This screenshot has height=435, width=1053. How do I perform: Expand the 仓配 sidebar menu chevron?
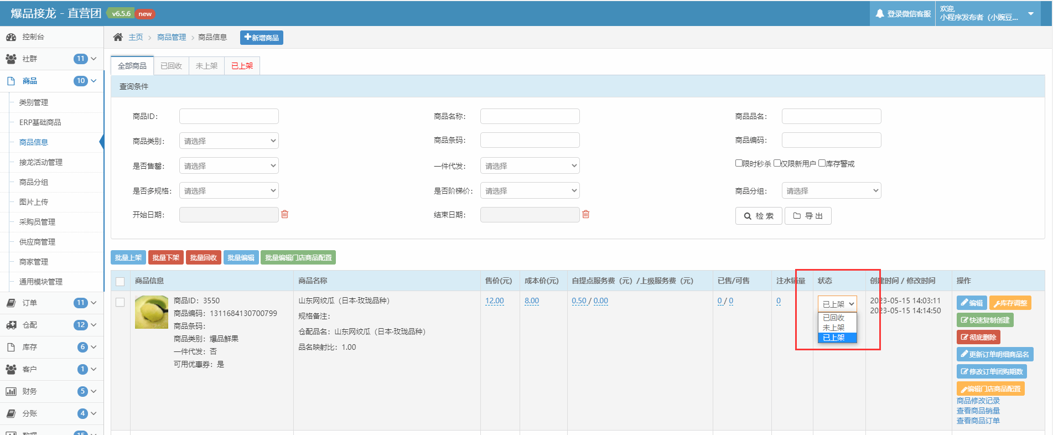pos(94,325)
